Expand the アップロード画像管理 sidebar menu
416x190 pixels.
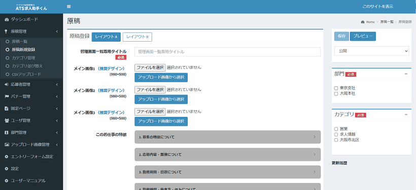click(31, 145)
